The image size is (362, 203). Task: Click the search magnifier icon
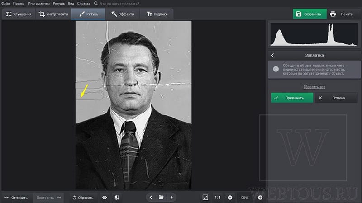click(x=96, y=4)
